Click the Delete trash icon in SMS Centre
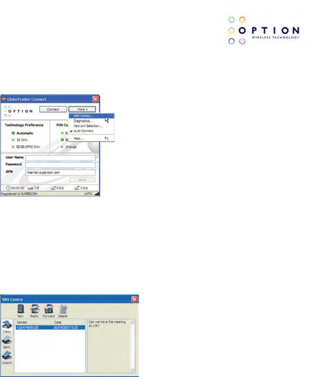The height and width of the screenshot is (377, 316). point(63,309)
